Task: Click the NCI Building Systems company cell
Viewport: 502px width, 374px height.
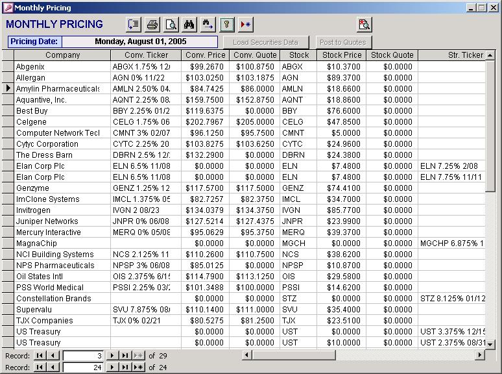Action: (62, 255)
